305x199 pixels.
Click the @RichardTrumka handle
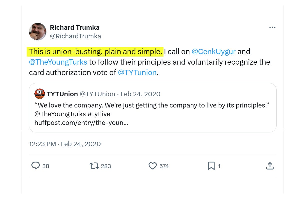tap(75, 36)
